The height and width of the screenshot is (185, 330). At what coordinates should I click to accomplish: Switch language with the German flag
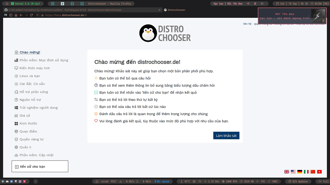[300, 172]
